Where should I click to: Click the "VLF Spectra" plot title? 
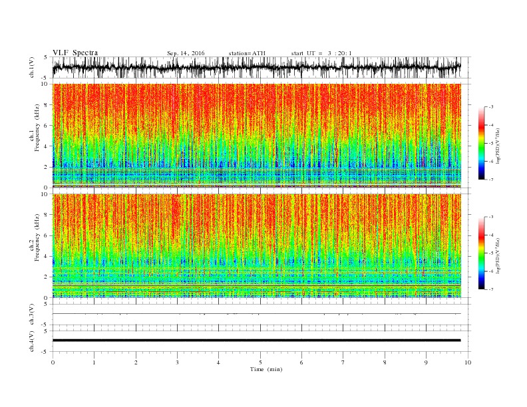point(75,53)
